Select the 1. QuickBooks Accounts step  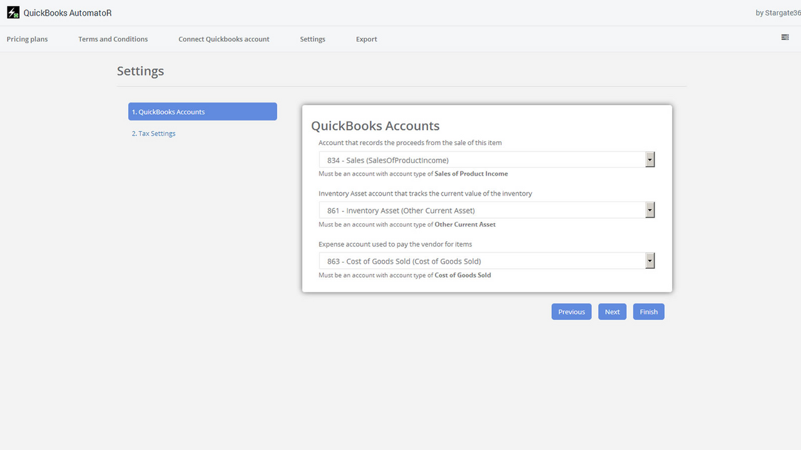203,112
